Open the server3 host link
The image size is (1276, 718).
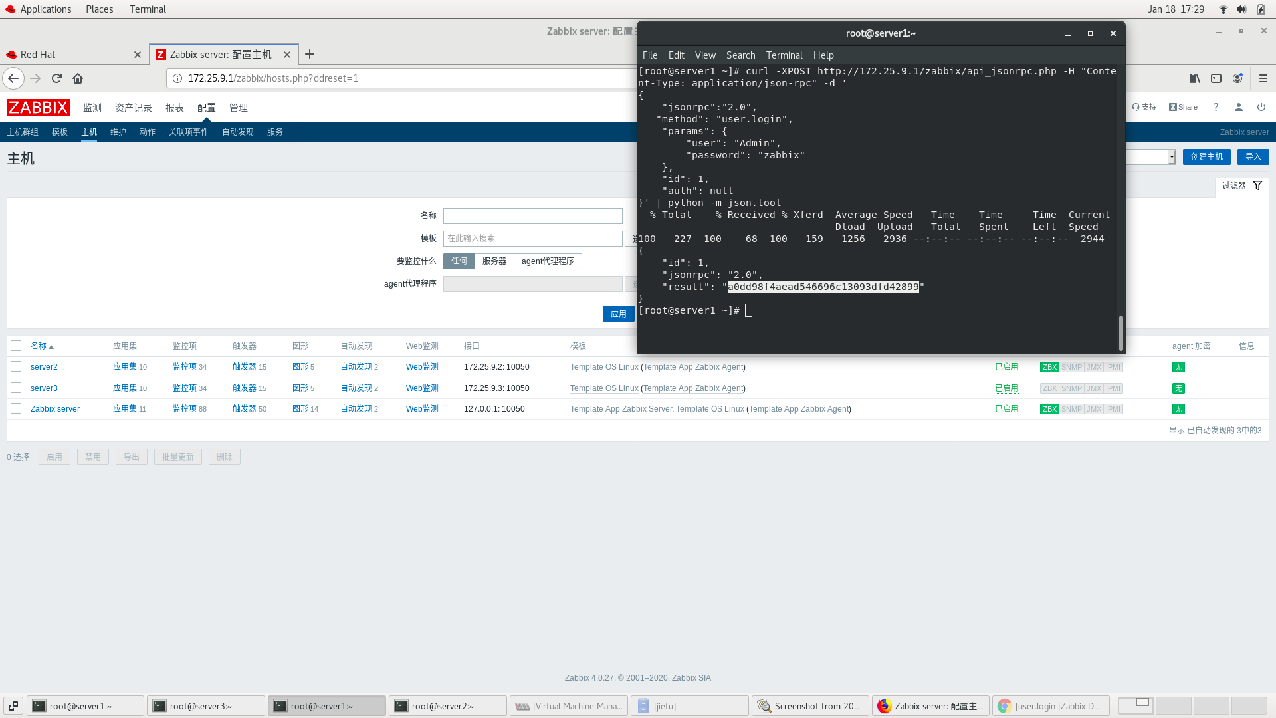44,388
